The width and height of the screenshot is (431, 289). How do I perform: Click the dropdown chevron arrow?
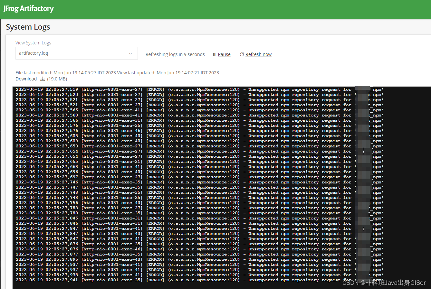point(130,53)
